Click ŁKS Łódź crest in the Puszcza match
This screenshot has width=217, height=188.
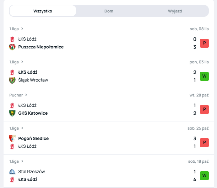(x=12, y=39)
